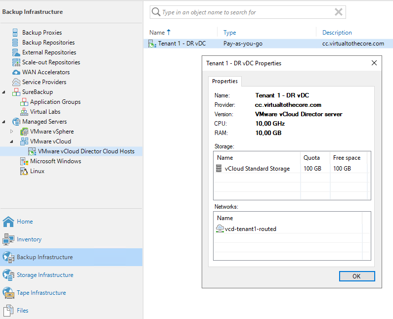Focus the object name search field

pos(248,12)
